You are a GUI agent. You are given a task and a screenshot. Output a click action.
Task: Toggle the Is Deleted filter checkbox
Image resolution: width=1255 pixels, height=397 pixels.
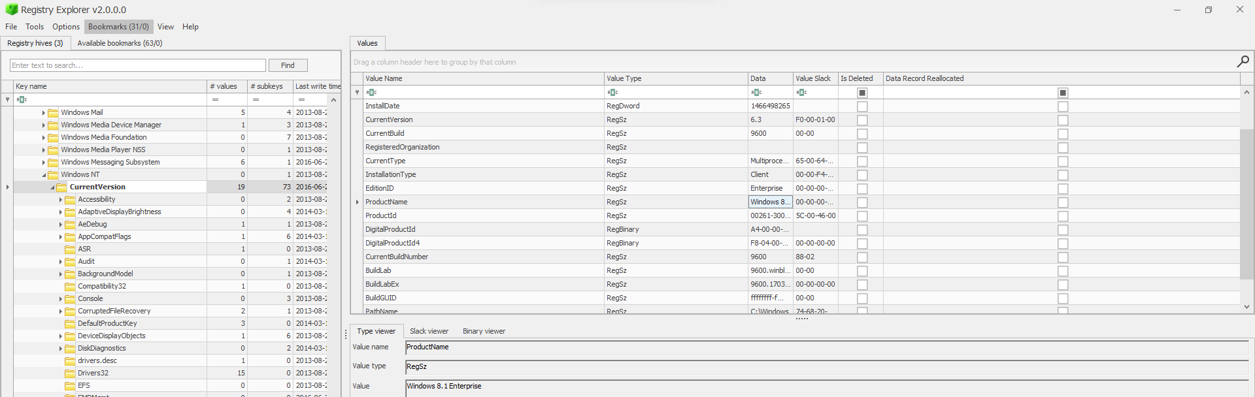[862, 93]
